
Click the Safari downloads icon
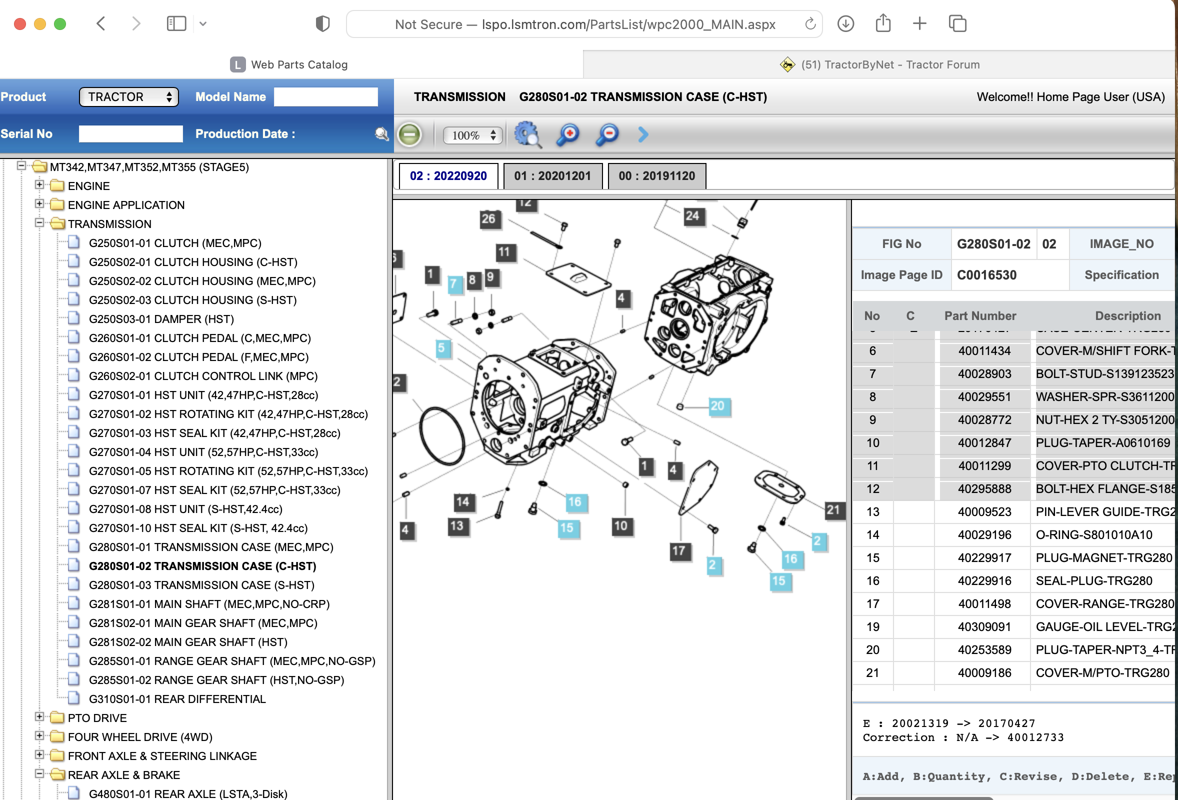pos(845,24)
